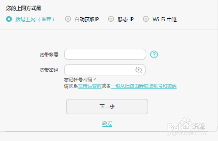
Task: Click the Wi-Fi 中继 label text
Action: tap(165, 19)
